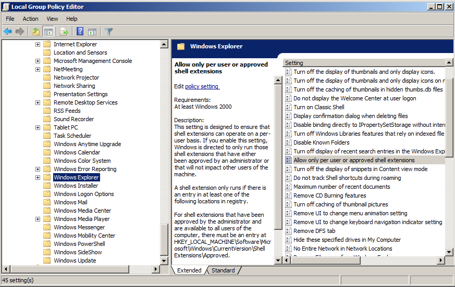Click settings list scroll down arrow
The height and width of the screenshot is (287, 455).
tap(449, 252)
